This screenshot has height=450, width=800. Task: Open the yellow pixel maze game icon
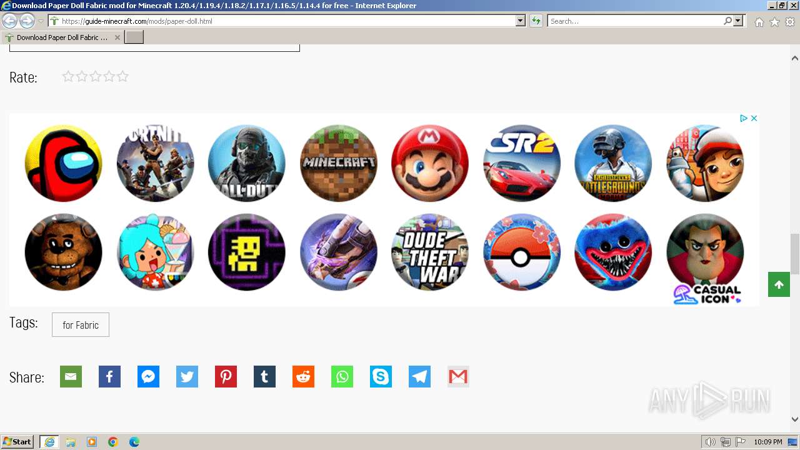pos(247,252)
